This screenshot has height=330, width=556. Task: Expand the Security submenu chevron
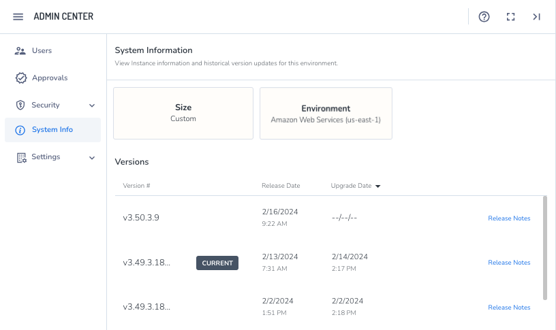[x=92, y=105]
